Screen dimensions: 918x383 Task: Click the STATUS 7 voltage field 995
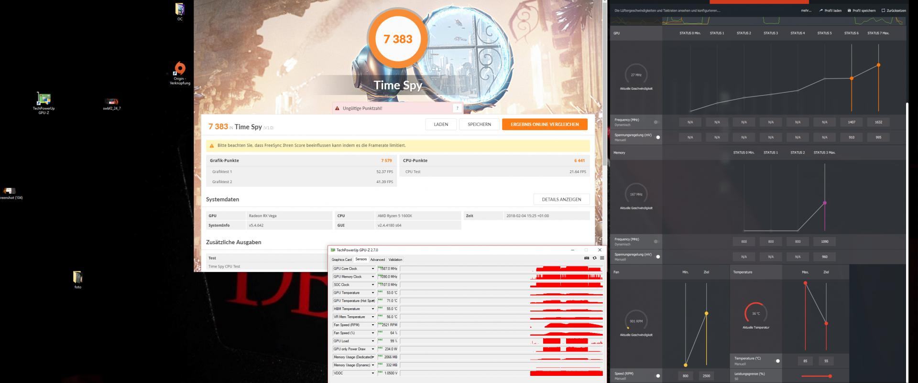coord(878,137)
